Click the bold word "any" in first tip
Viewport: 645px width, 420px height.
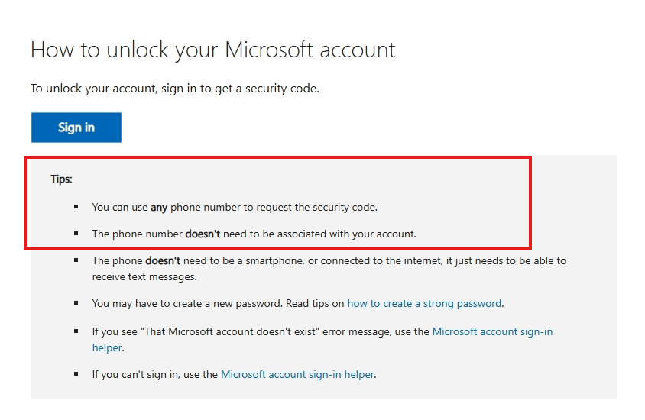pos(159,208)
